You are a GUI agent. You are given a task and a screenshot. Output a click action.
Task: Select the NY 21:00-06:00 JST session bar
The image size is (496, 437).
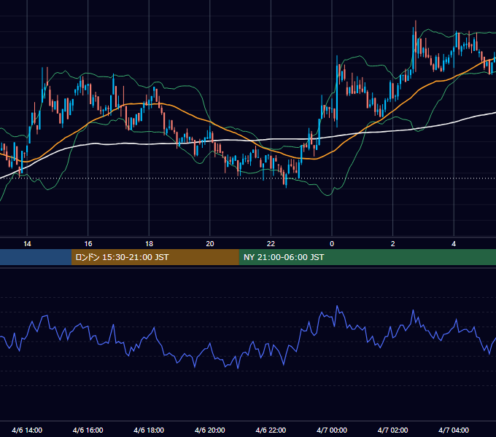click(367, 257)
